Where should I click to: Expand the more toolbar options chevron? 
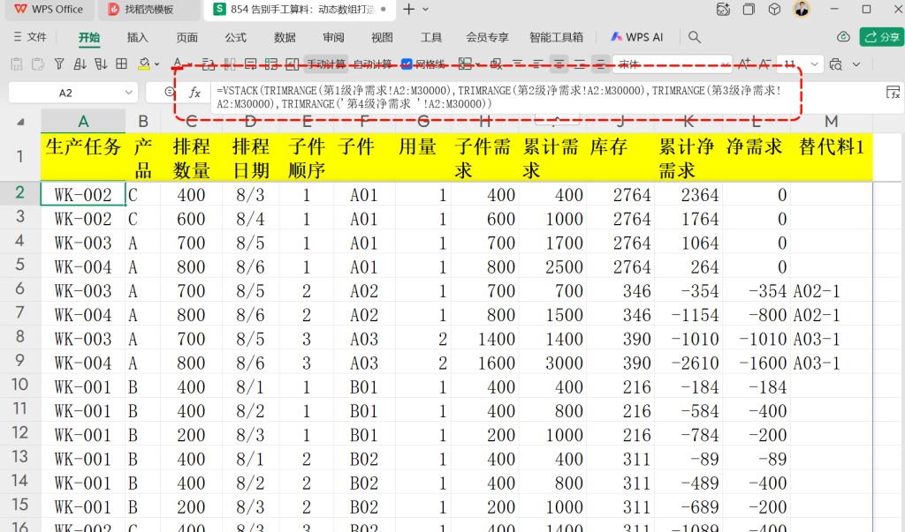[x=856, y=64]
